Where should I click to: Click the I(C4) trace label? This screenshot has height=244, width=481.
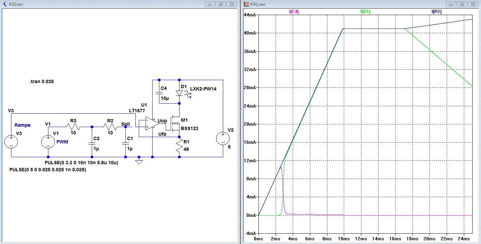tap(294, 11)
